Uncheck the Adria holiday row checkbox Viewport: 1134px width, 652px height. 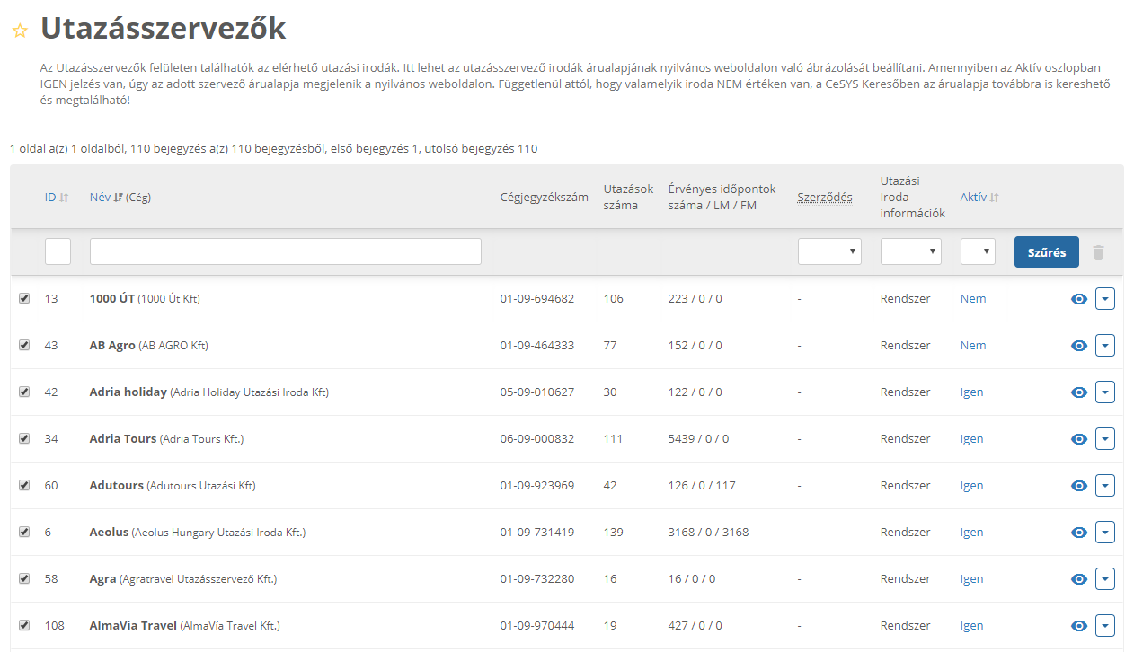(24, 392)
